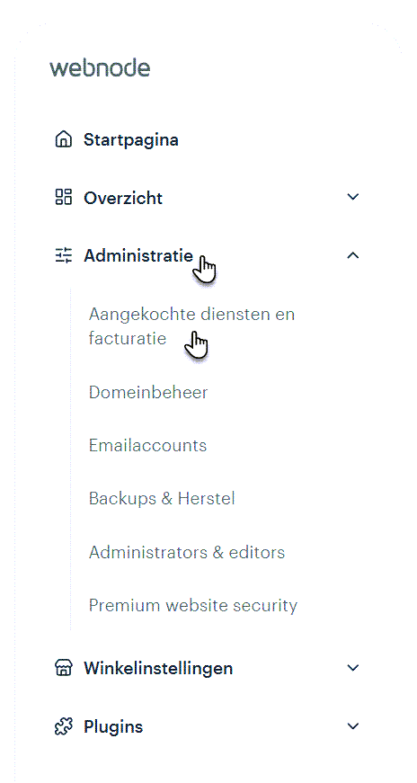This screenshot has width=417, height=783.
Task: Click the Winkelinstellingen store icon
Action: pyautogui.click(x=64, y=668)
